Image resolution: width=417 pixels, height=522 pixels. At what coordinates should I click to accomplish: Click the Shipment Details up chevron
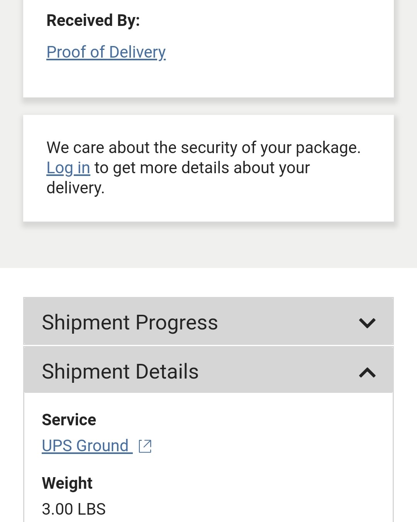click(367, 372)
